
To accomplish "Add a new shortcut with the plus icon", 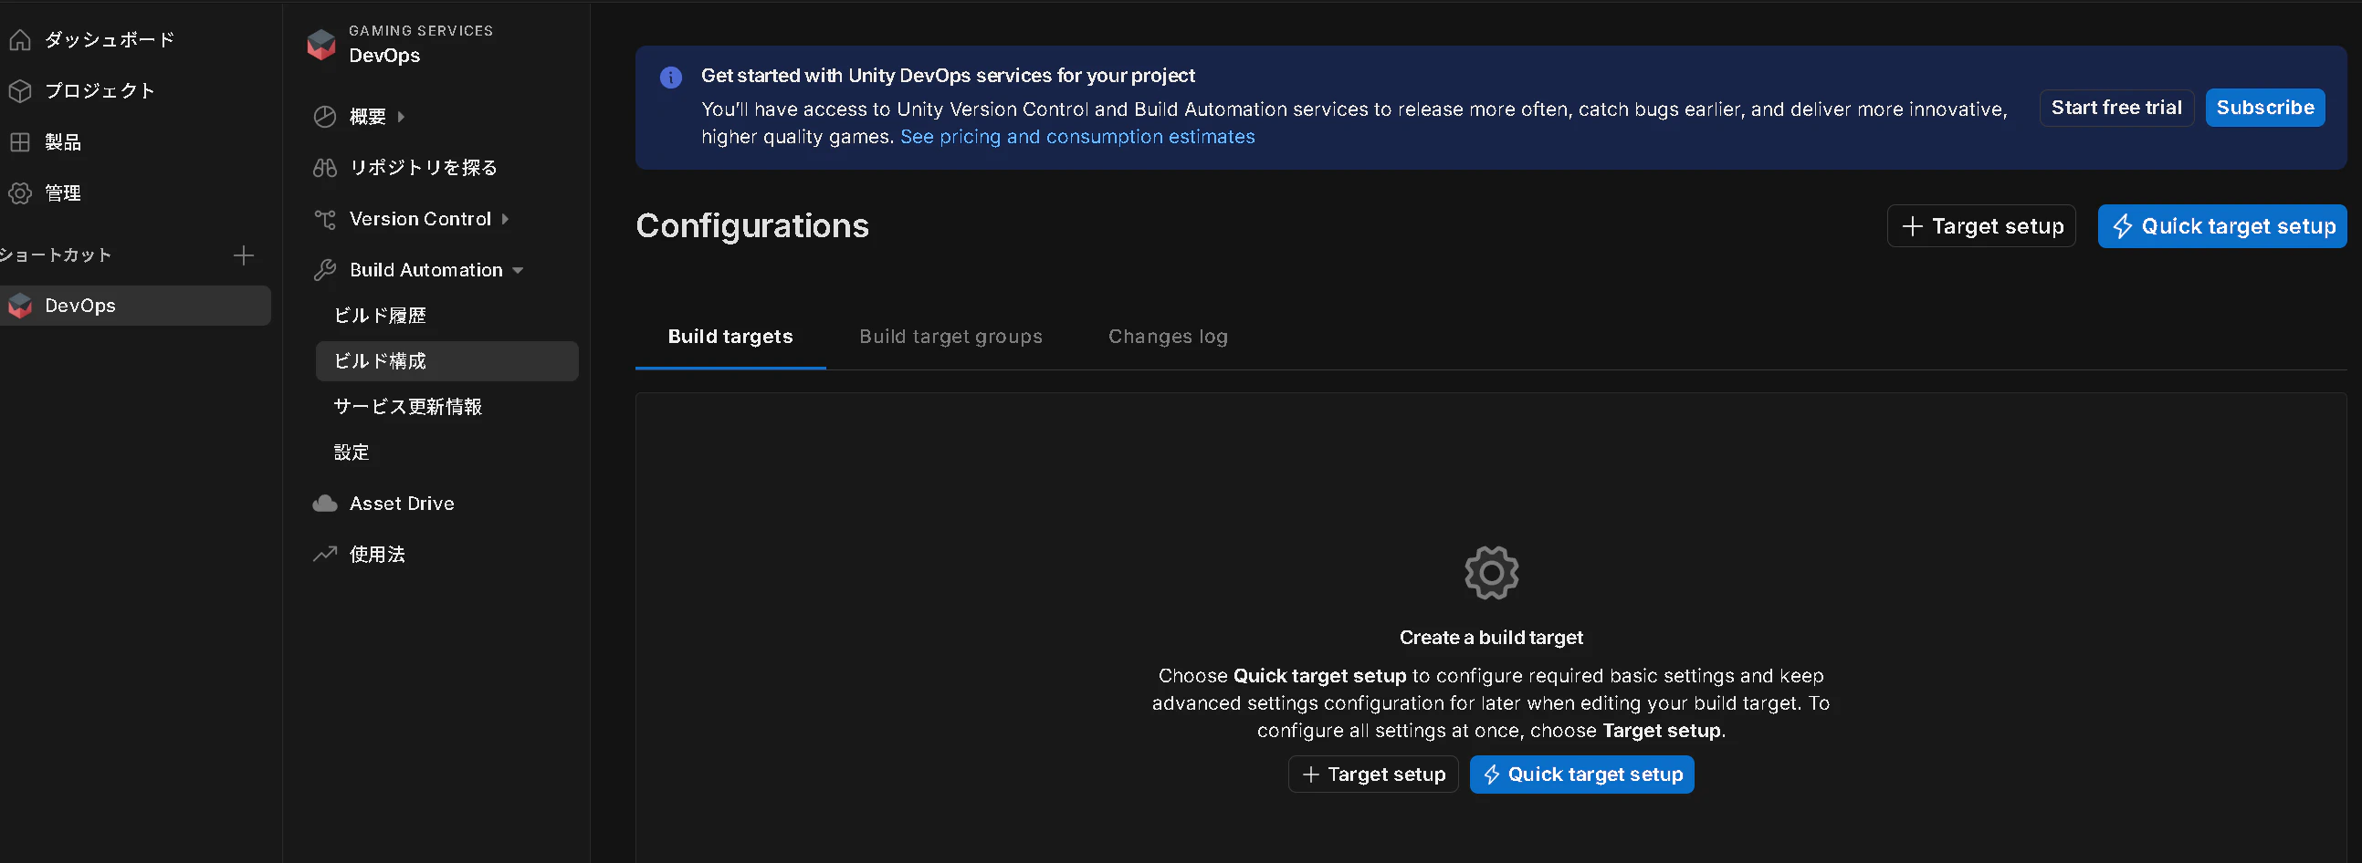I will tap(243, 255).
